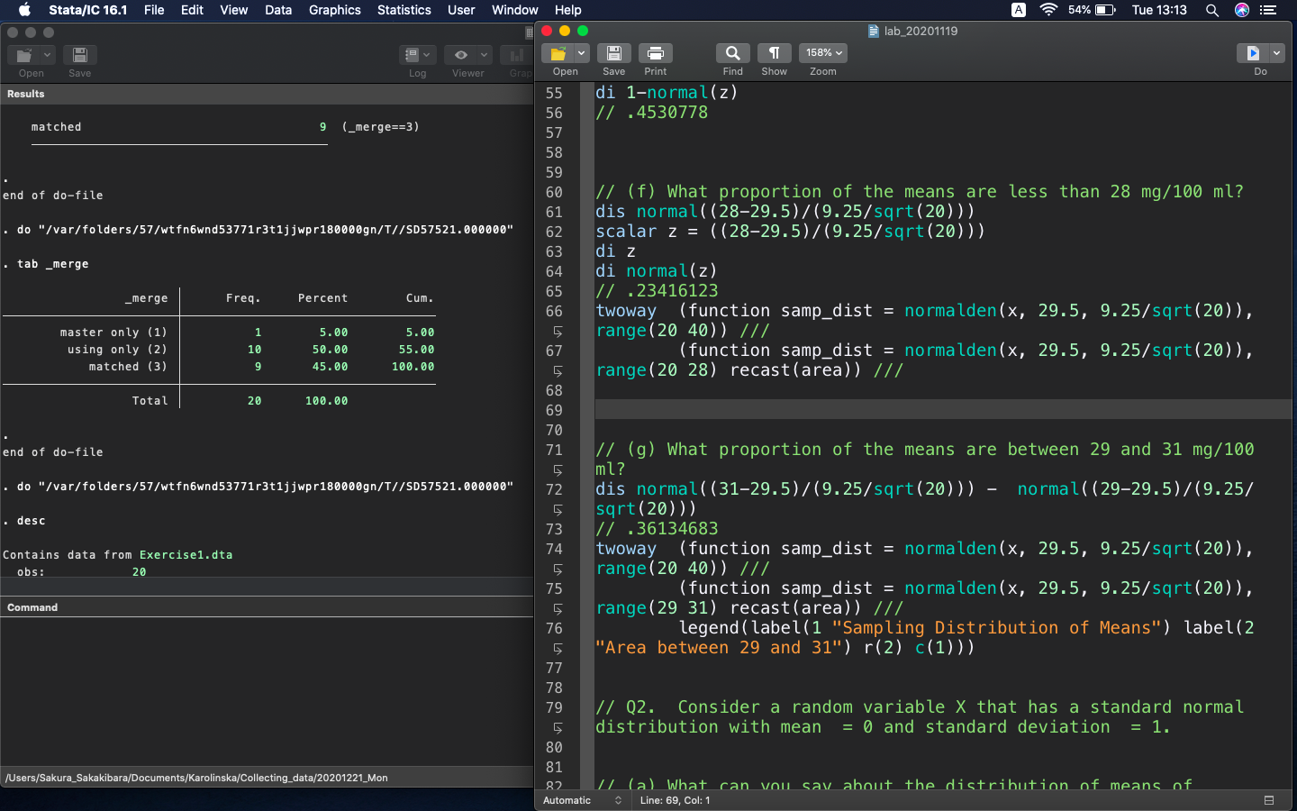Click line number 72 in the editor gutter
The width and height of the screenshot is (1297, 811).
pos(554,489)
